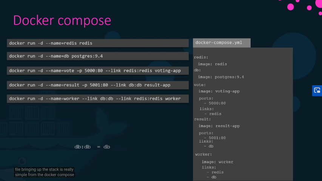Click 'ports:' under the vote service
The image size is (322, 181).
pyautogui.click(x=206, y=98)
